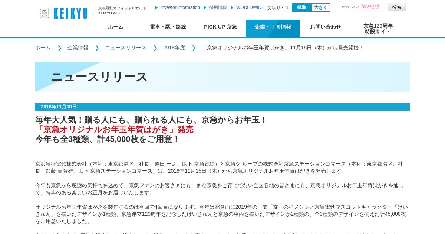Image resolution: width=445 pixels, height=234 pixels.
Task: Select the ホーム navigation tab
Action: 116,27
